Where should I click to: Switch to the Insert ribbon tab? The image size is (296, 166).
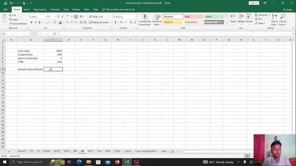coord(27,9)
